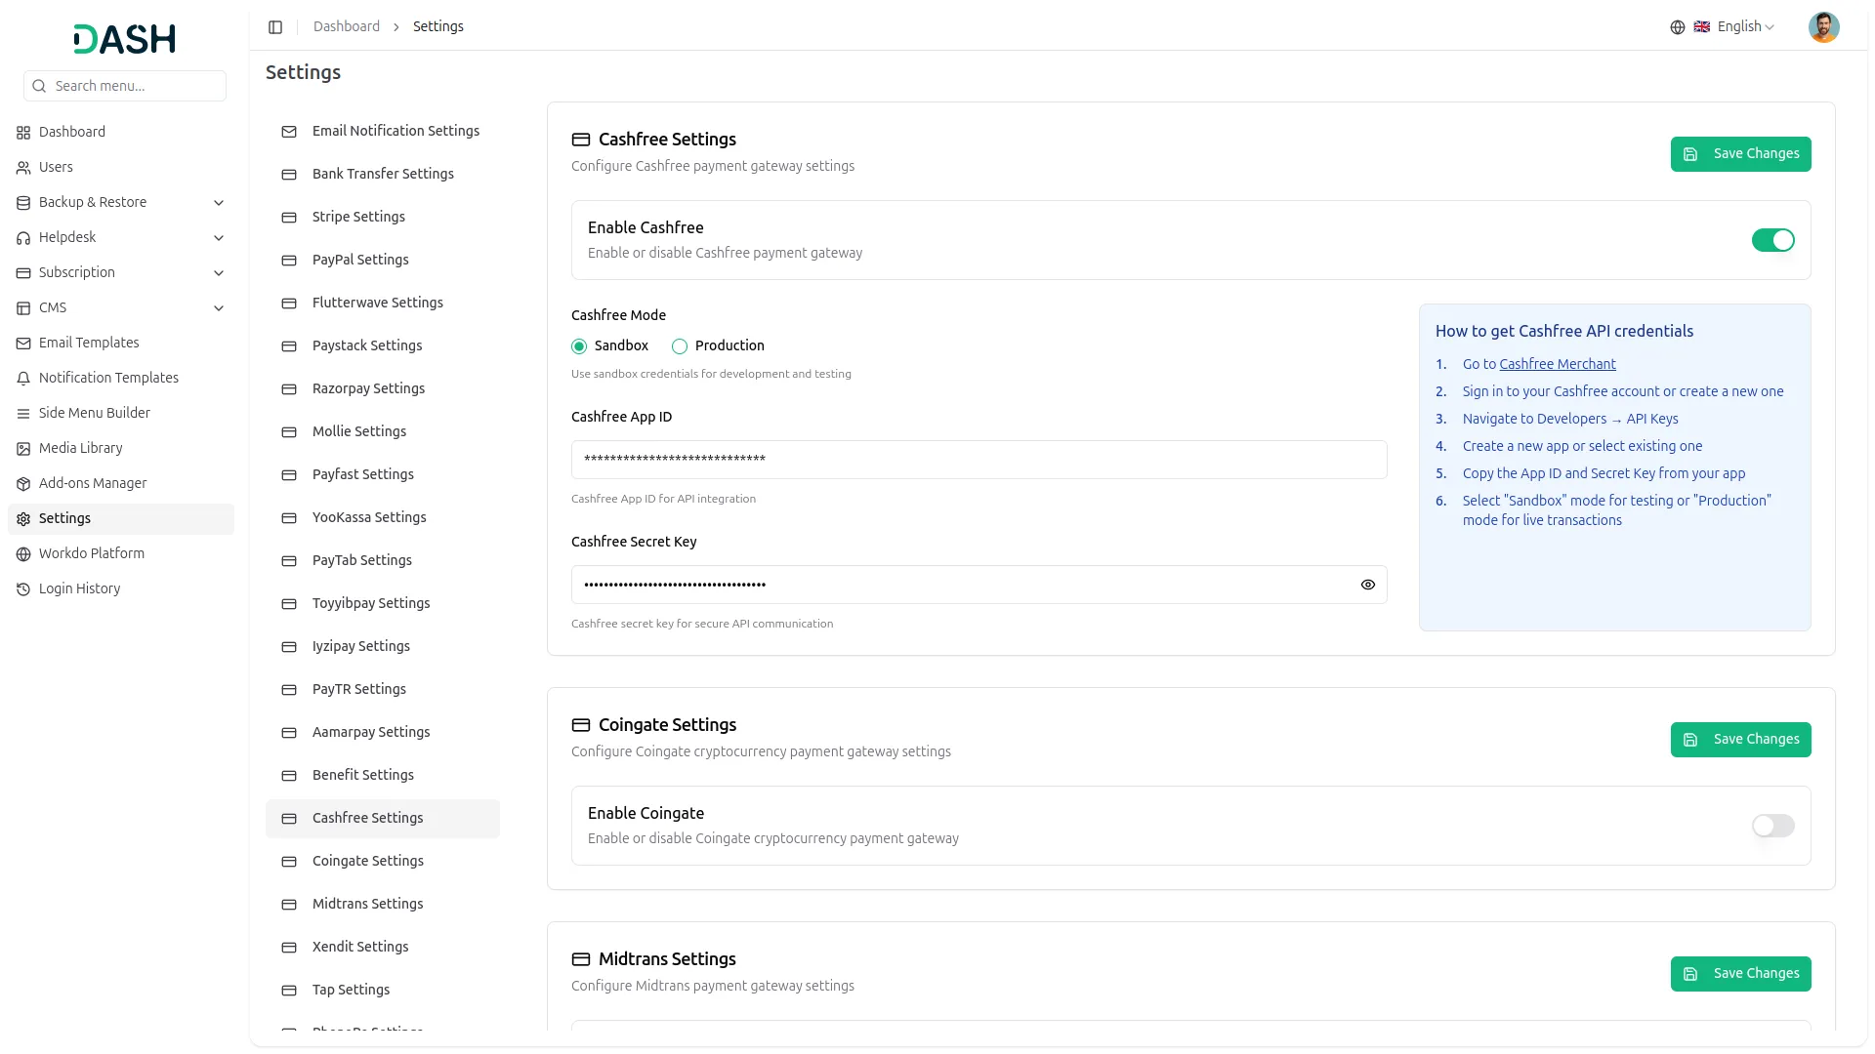Open the Cashfree Merchant link
The height and width of the screenshot is (1054, 1875).
(x=1558, y=364)
